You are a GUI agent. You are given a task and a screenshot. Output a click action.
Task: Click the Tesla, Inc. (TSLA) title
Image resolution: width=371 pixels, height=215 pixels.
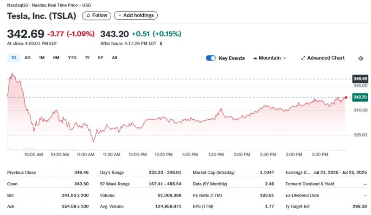click(42, 16)
